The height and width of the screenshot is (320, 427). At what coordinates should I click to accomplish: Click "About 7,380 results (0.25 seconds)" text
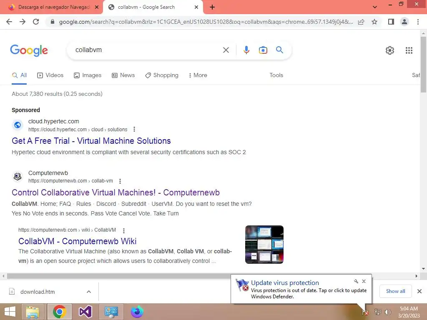[57, 94]
